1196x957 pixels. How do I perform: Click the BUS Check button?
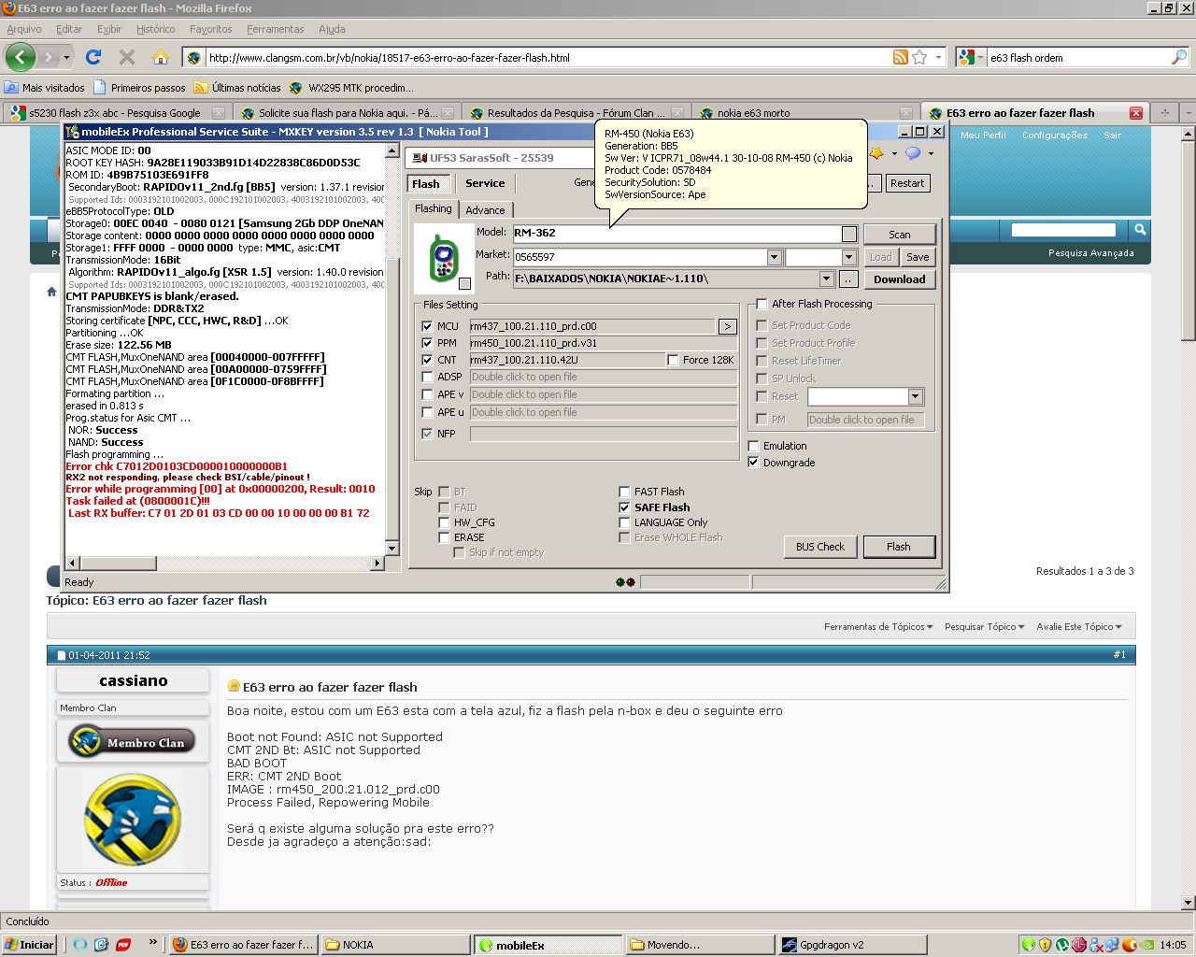(819, 547)
